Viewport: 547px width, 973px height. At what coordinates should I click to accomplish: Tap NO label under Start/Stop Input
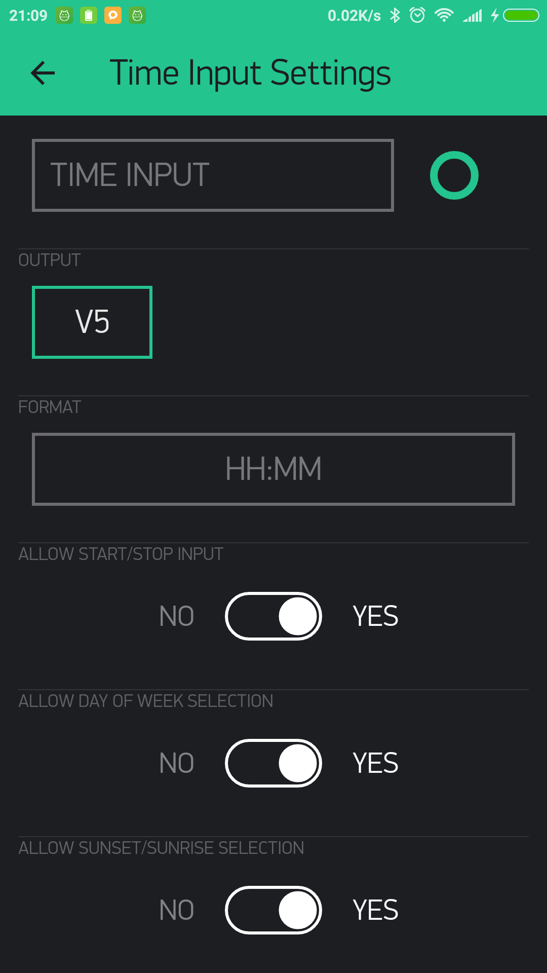pos(176,616)
